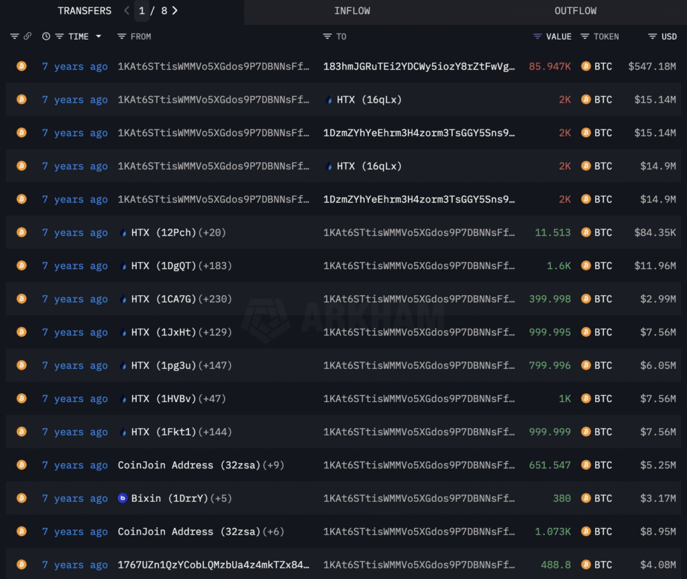The width and height of the screenshot is (687, 579).
Task: Open the FROM column filter icon
Action: coord(121,36)
